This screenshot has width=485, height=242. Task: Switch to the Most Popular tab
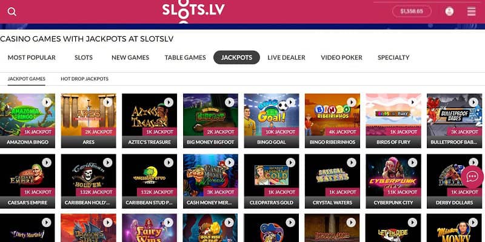coord(32,57)
